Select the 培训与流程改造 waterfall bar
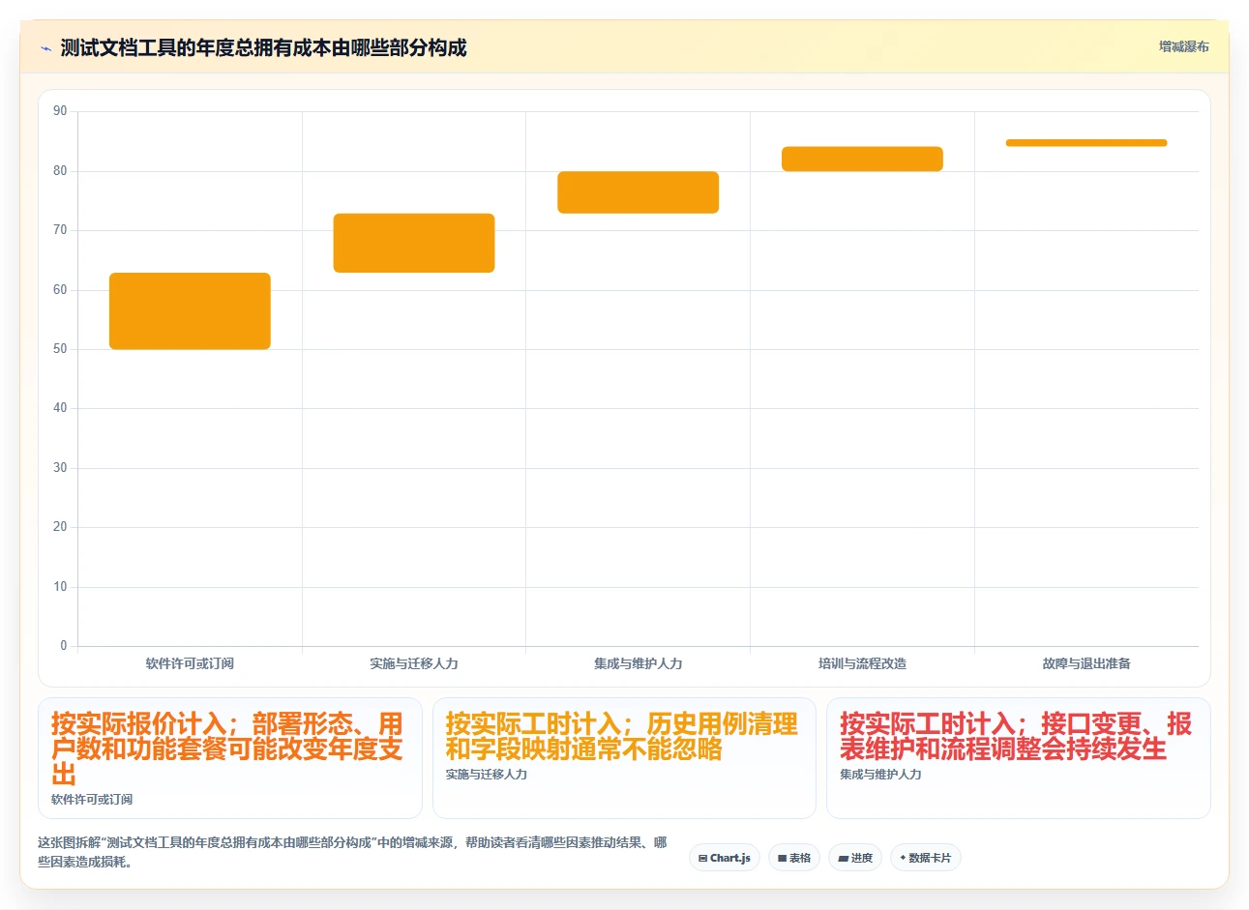Image resolution: width=1249 pixels, height=910 pixels. pos(862,159)
